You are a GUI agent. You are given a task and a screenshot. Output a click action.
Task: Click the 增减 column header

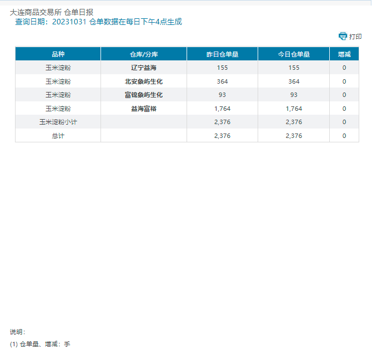(x=344, y=54)
